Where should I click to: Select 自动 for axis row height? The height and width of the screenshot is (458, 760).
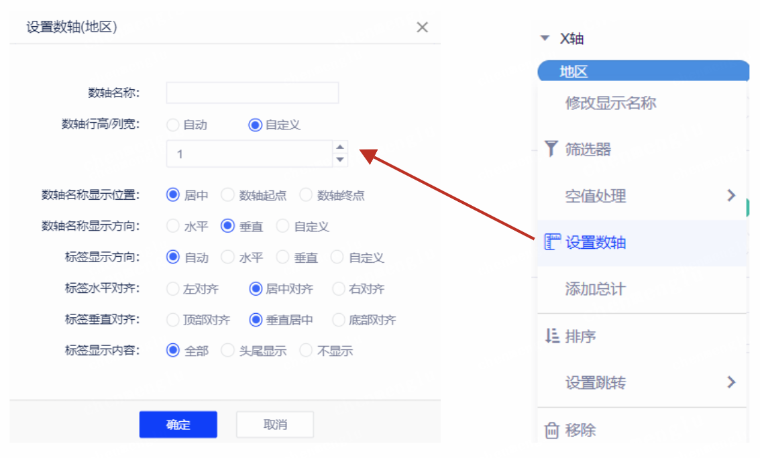(173, 125)
